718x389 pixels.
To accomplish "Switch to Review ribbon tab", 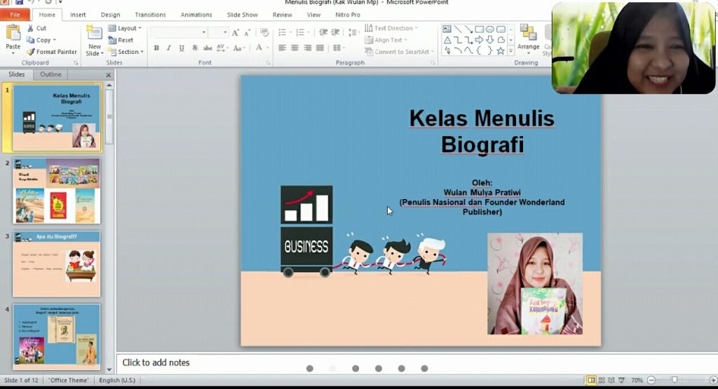I will (x=282, y=15).
